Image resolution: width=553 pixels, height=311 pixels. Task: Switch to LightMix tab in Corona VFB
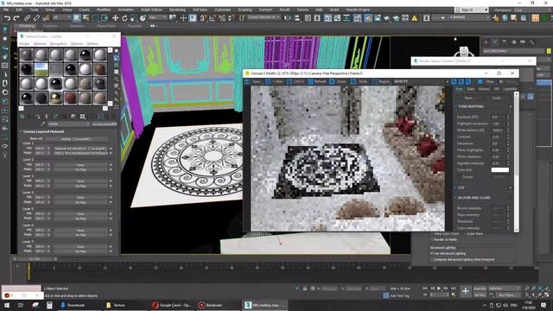510,89
